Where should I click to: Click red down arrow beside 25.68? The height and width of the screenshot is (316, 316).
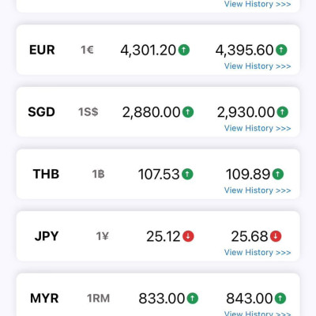click(x=276, y=236)
